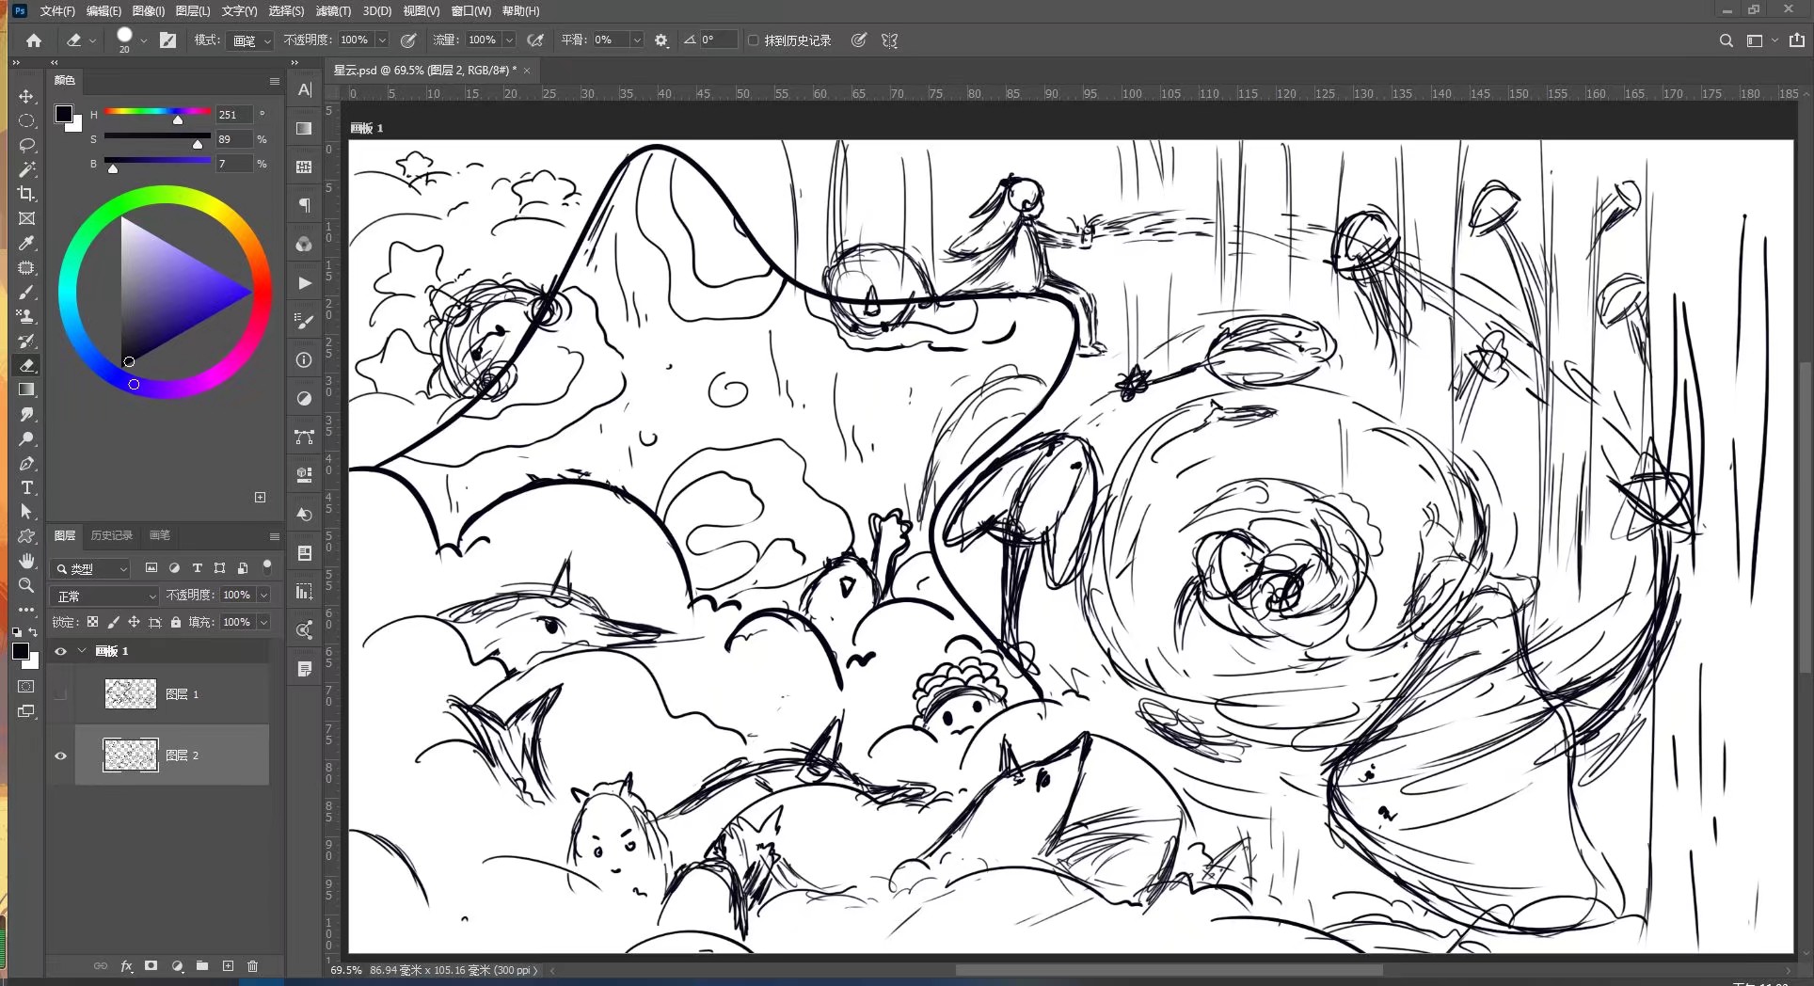Click the symmetry paint butterfly icon
The image size is (1814, 986).
(x=889, y=40)
